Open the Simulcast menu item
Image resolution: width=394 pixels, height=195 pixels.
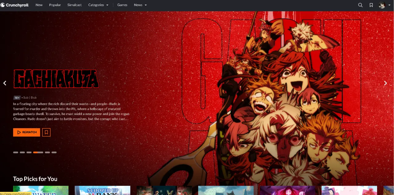pos(74,5)
